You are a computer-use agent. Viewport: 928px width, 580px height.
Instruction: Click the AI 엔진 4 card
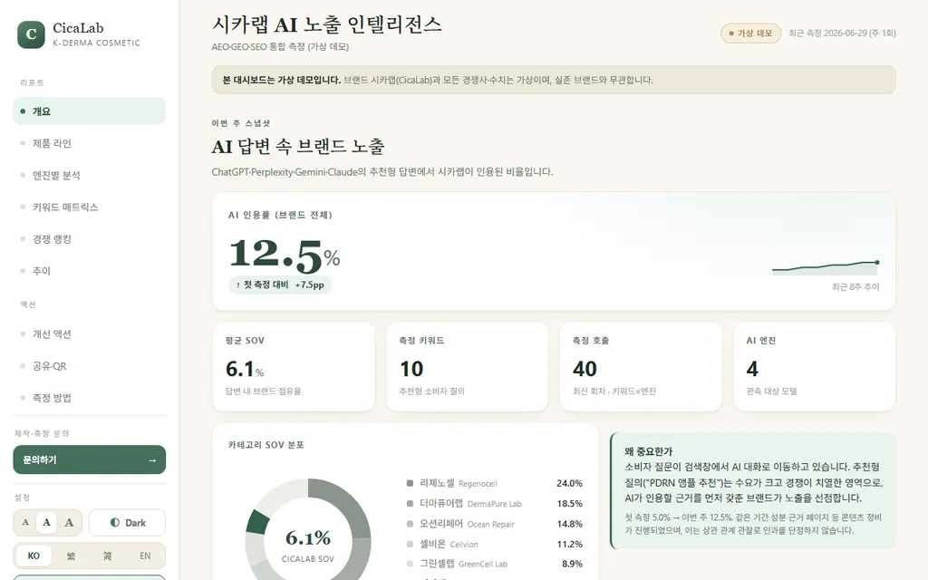[x=815, y=366]
